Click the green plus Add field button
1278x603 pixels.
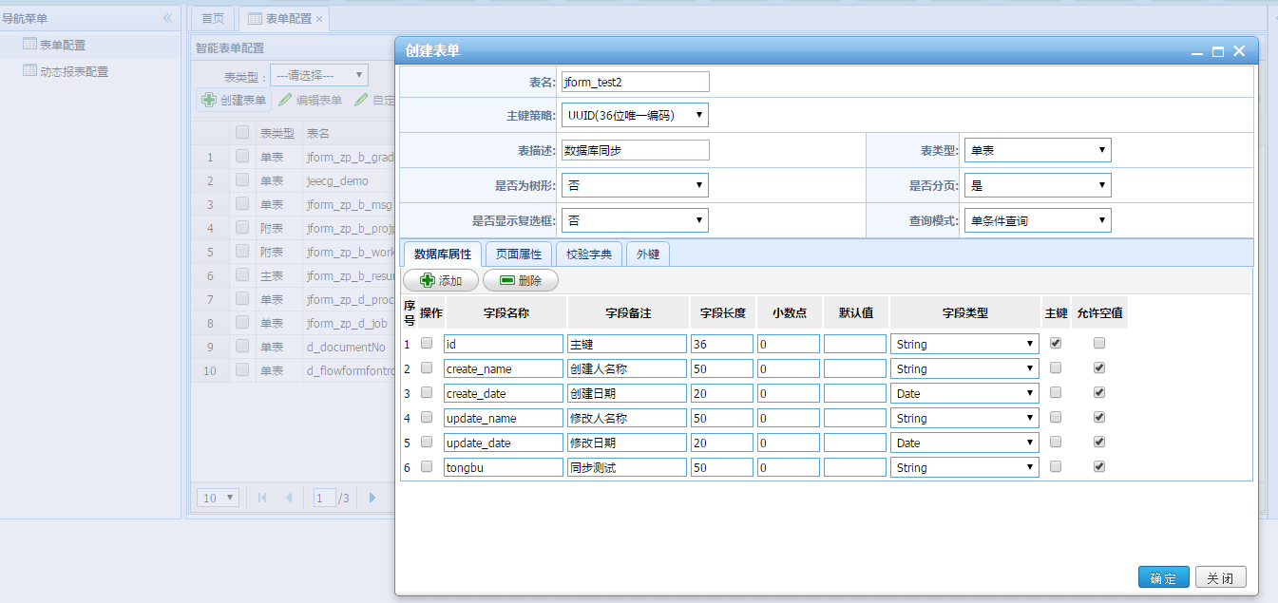pos(440,280)
